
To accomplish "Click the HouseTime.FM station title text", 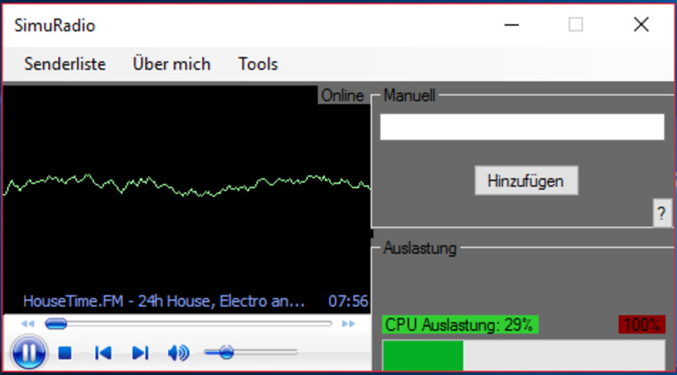I will click(163, 301).
